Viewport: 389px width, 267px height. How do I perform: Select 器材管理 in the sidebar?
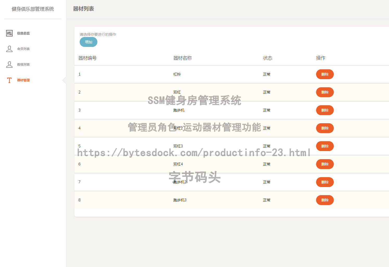[23, 80]
